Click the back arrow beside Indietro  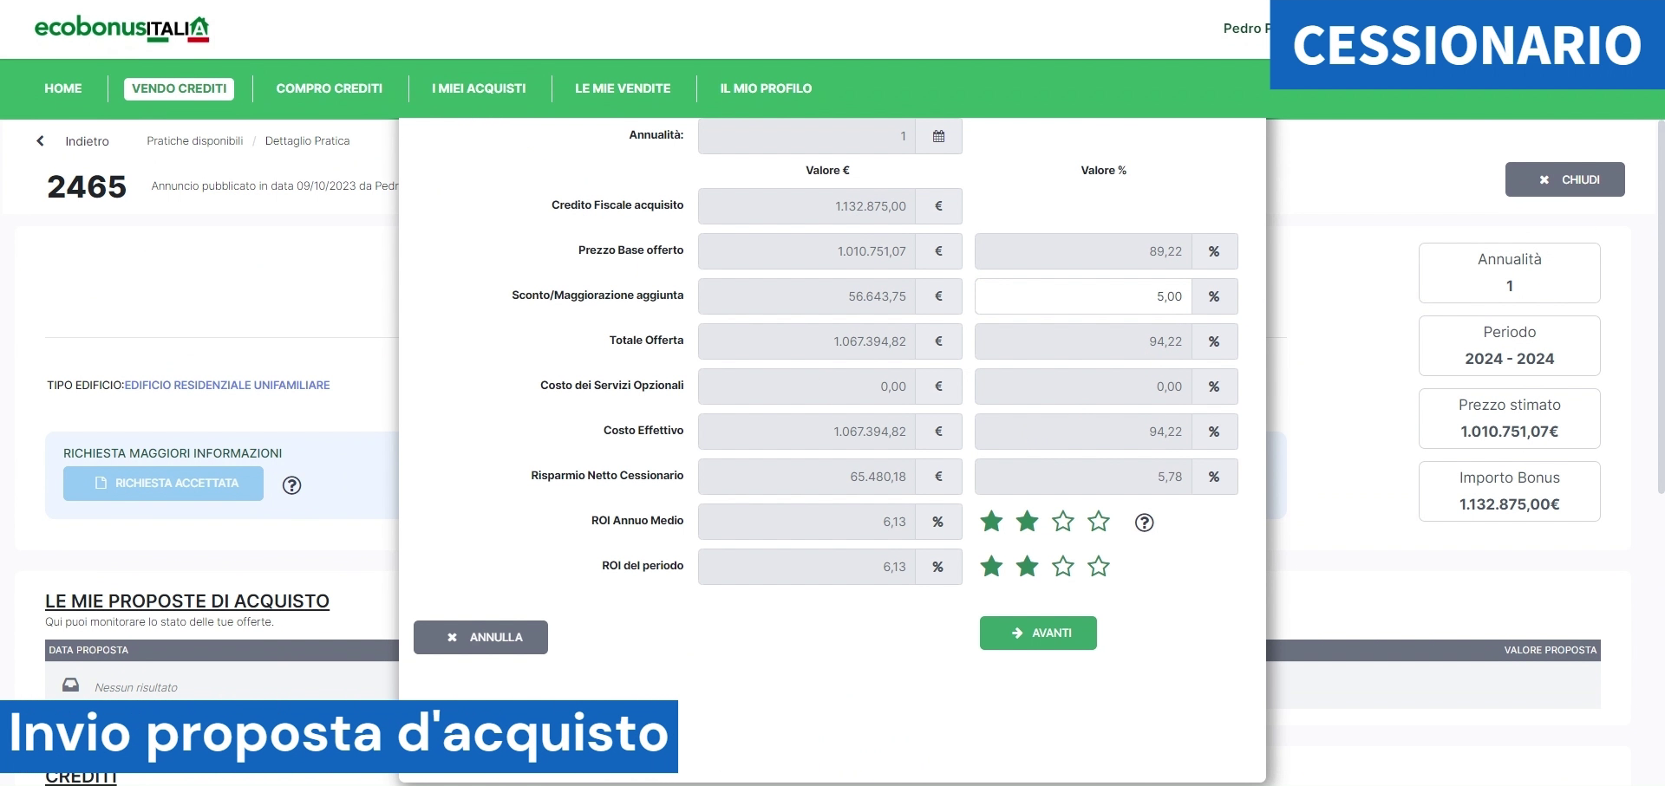click(40, 141)
